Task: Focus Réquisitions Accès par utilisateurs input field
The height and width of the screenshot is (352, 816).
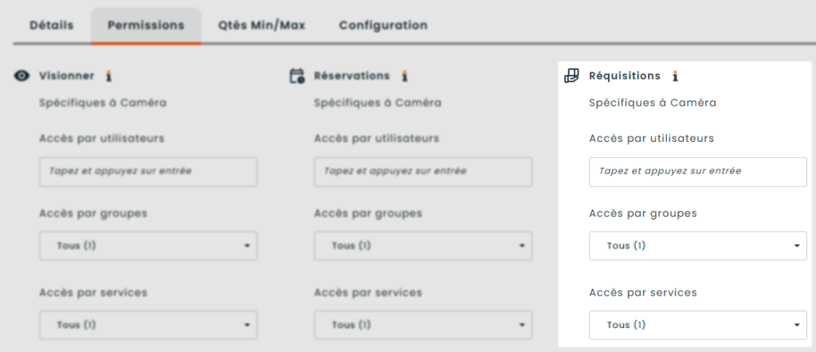Action: pyautogui.click(x=697, y=171)
